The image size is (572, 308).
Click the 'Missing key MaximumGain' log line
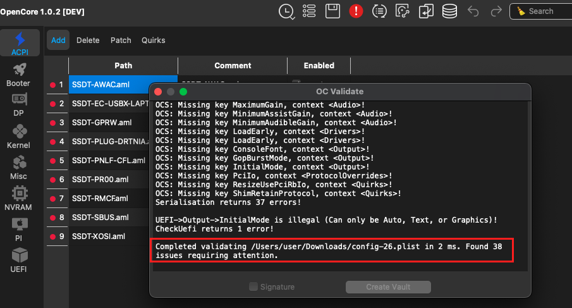click(x=260, y=105)
